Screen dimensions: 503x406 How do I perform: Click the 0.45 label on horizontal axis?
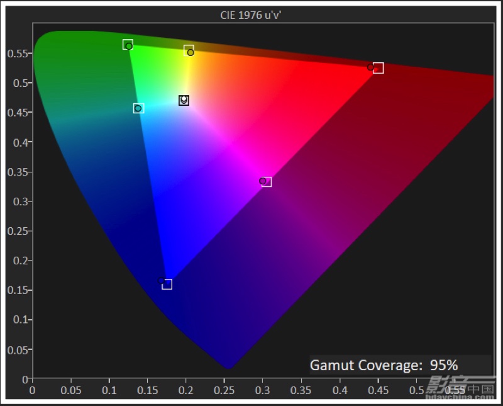(379, 390)
